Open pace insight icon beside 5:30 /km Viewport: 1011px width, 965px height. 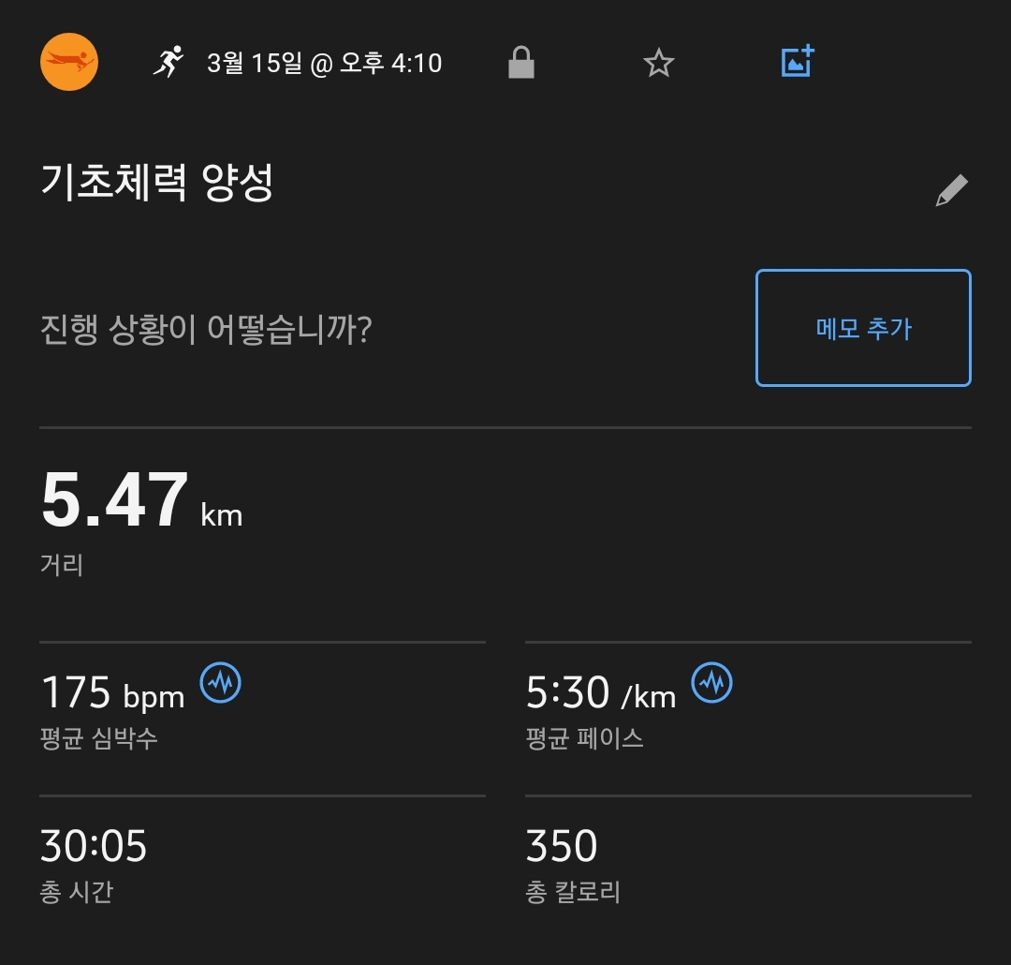[711, 682]
